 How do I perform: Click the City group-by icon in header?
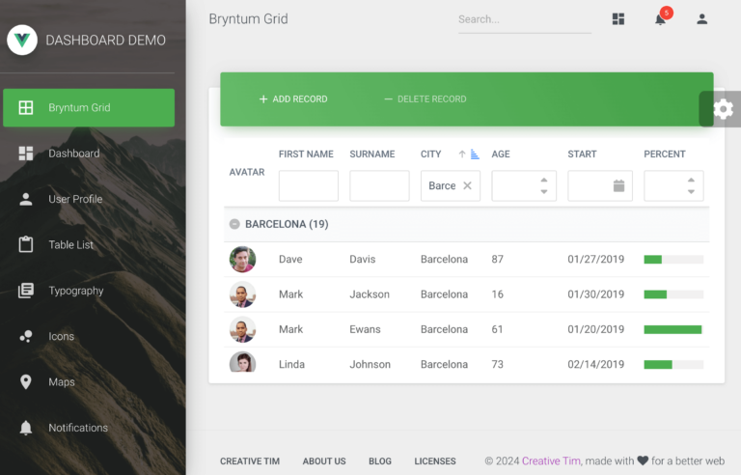[x=475, y=154]
